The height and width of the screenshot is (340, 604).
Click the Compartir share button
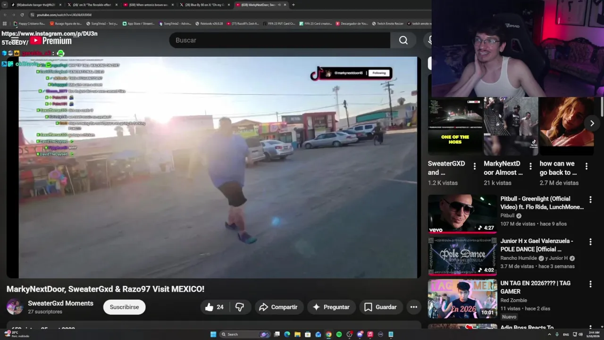coord(278,307)
